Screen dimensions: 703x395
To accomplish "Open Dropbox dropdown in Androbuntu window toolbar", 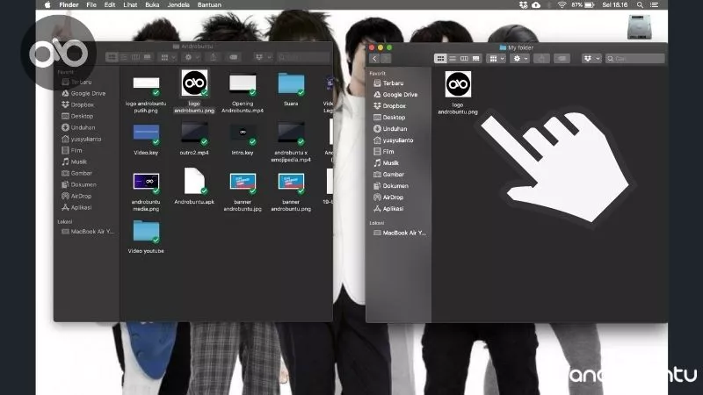I will coord(263,57).
